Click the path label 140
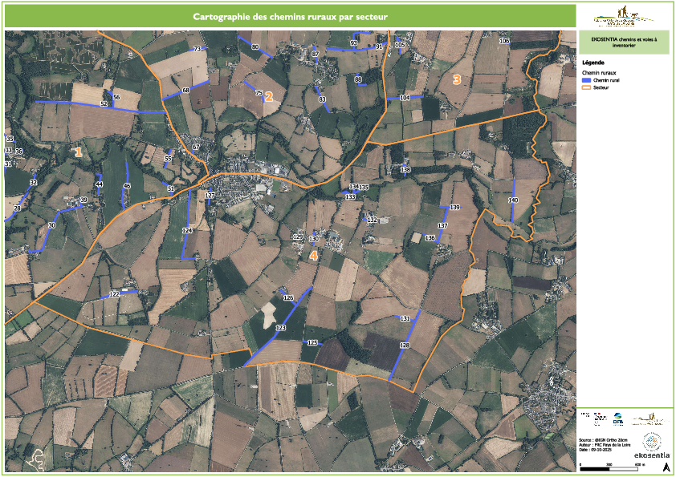The image size is (676, 477). tap(514, 199)
